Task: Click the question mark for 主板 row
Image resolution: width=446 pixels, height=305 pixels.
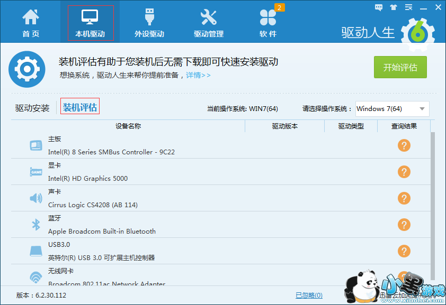Action: (x=404, y=145)
